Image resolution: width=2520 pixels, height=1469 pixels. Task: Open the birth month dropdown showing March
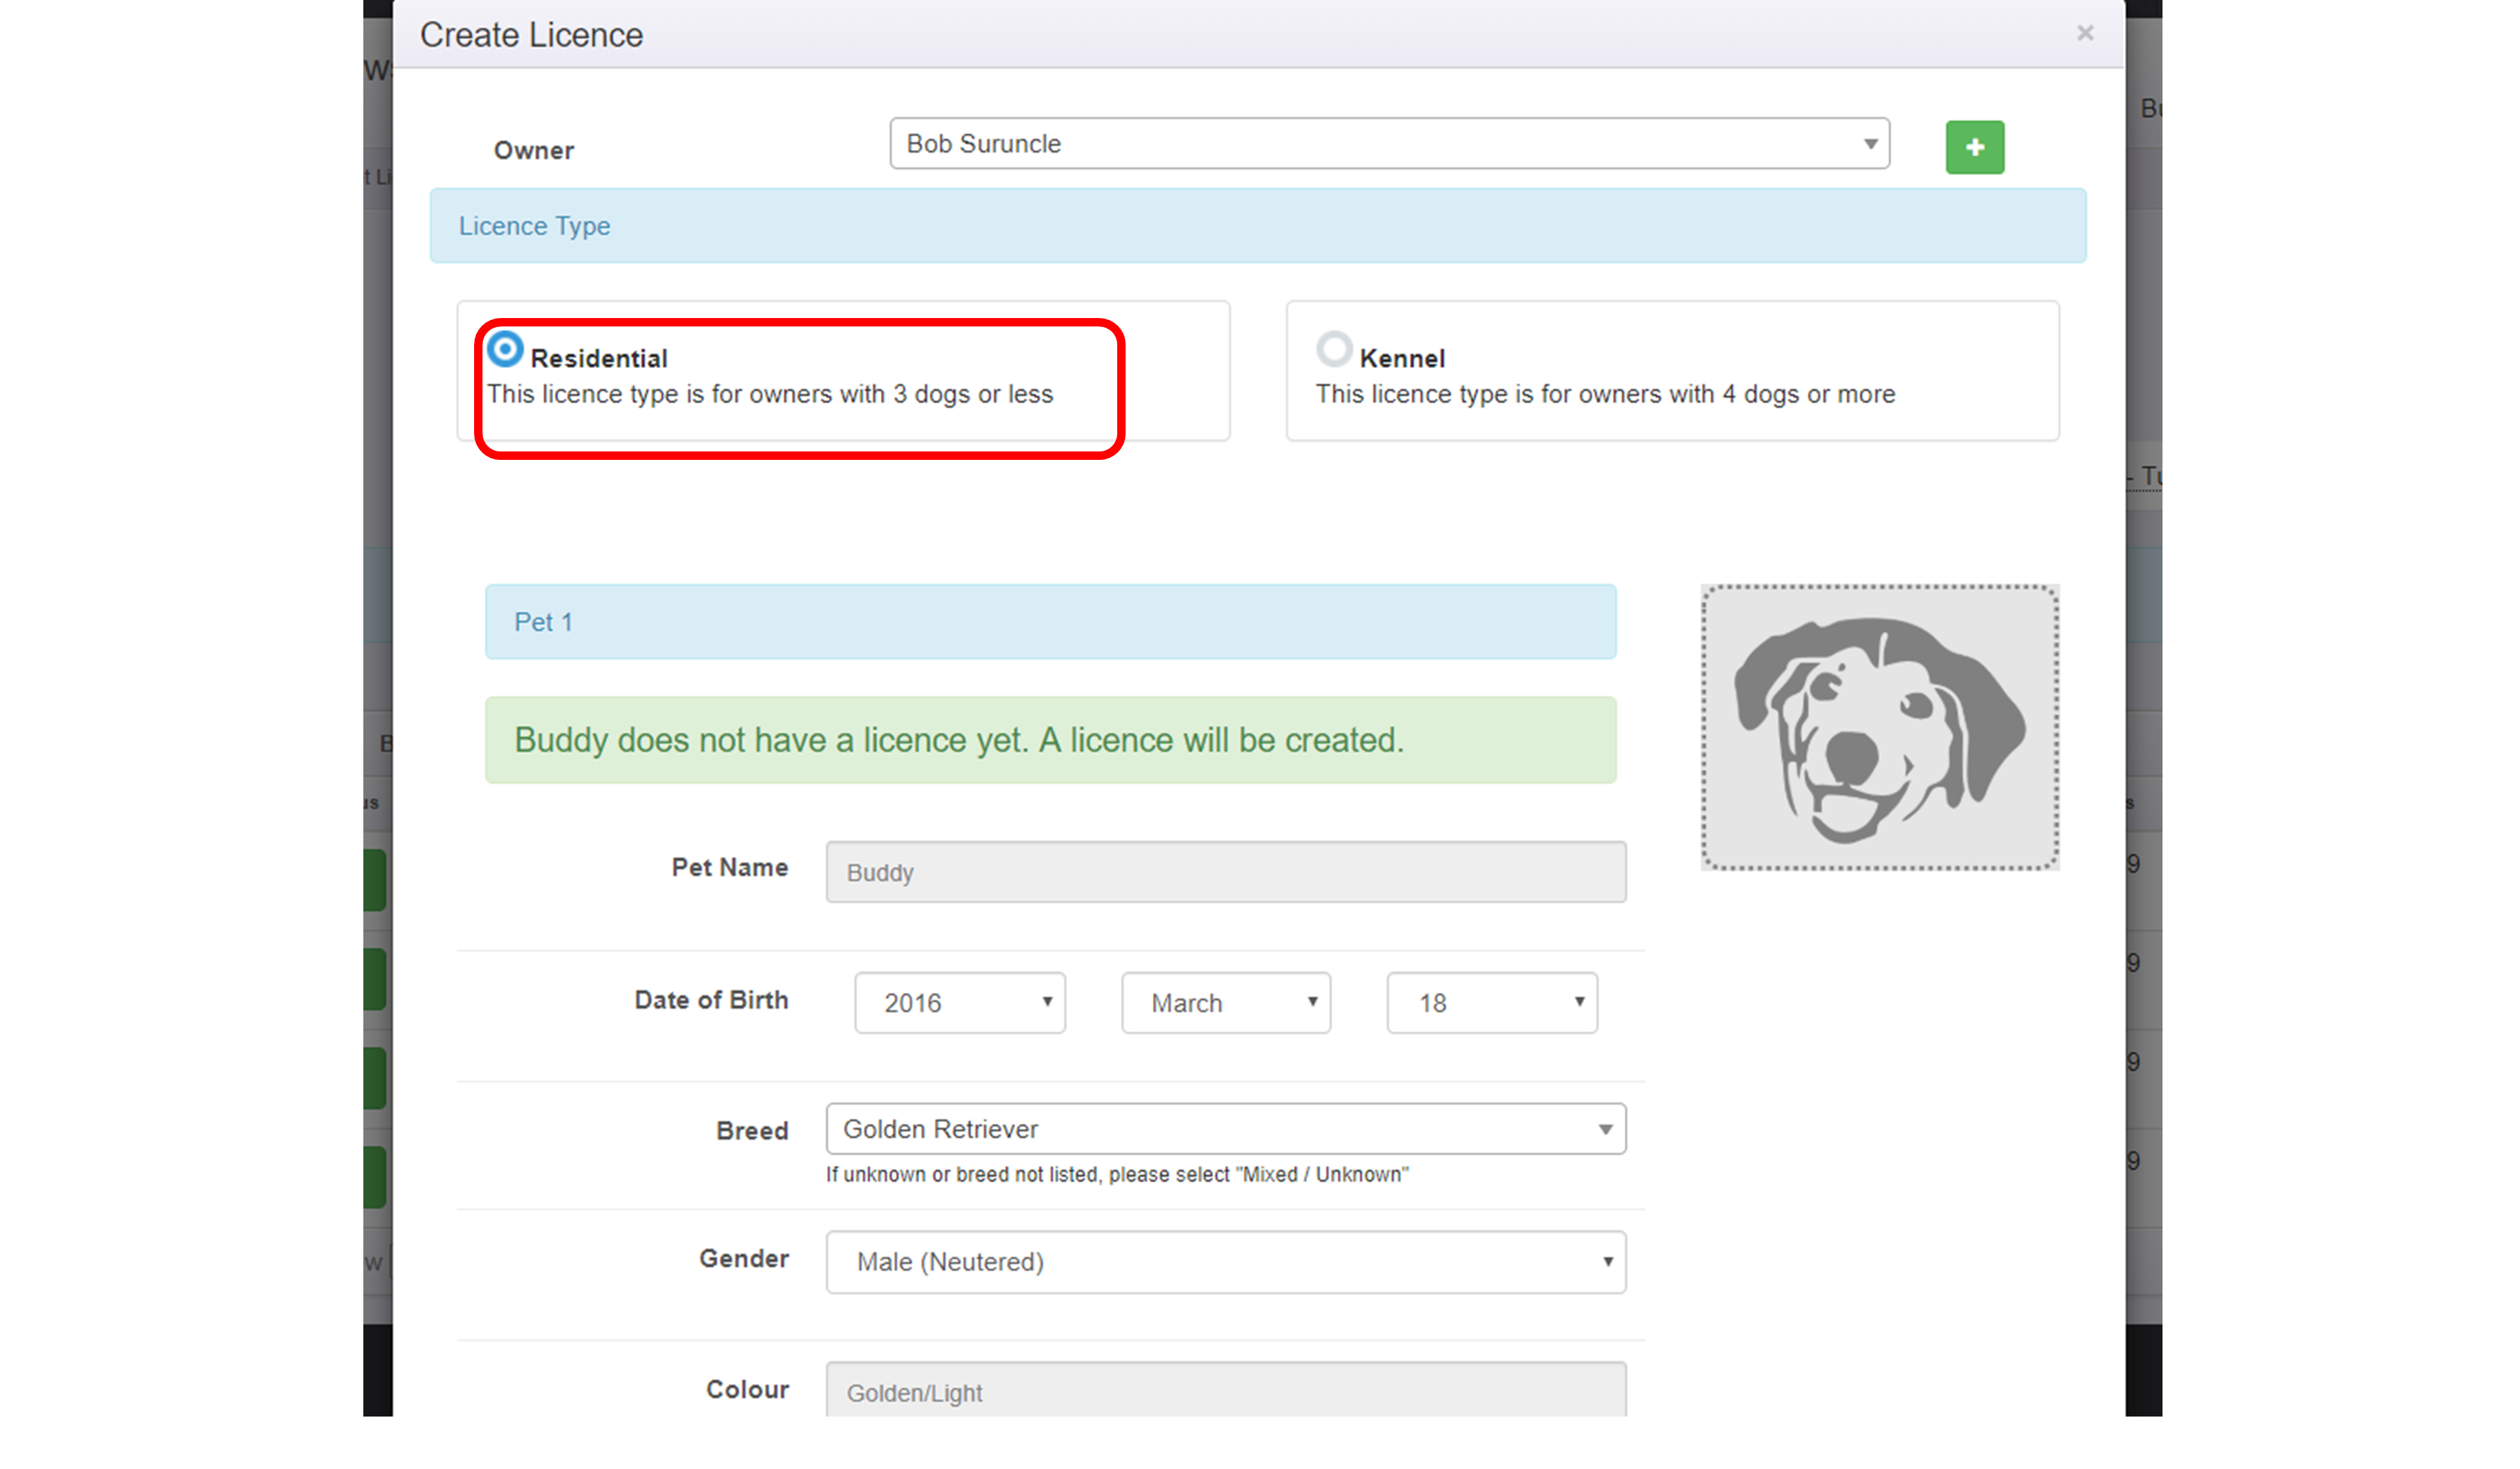[1225, 1002]
